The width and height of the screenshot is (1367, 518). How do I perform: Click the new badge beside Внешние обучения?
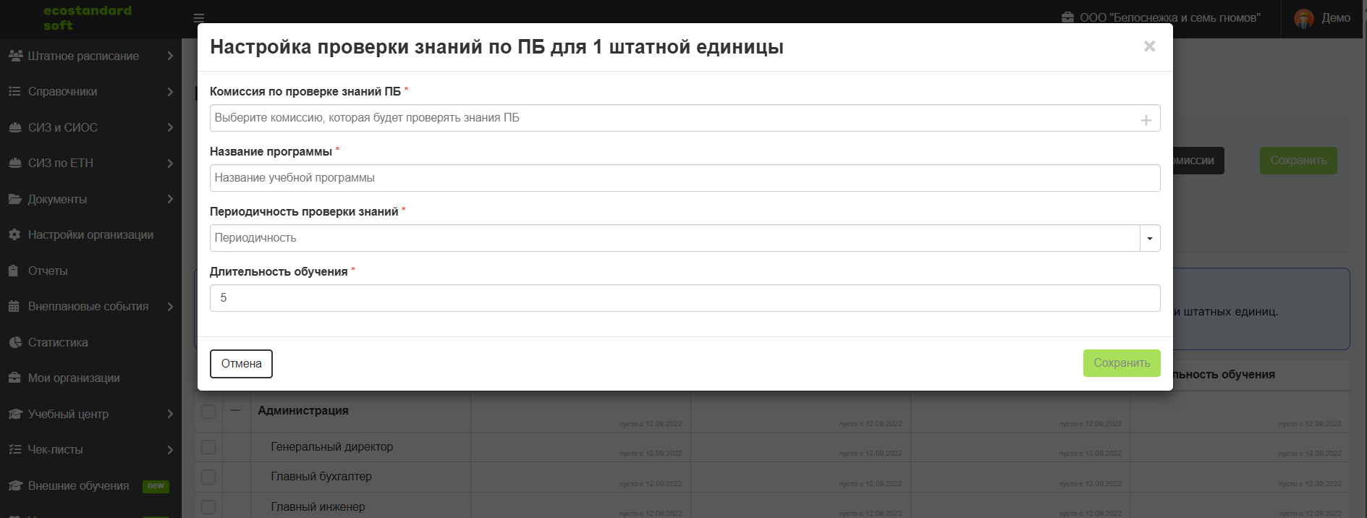(156, 486)
